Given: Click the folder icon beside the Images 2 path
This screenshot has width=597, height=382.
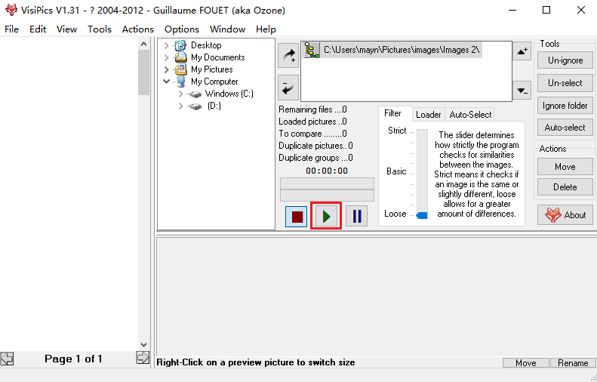Looking at the screenshot, I should (312, 50).
